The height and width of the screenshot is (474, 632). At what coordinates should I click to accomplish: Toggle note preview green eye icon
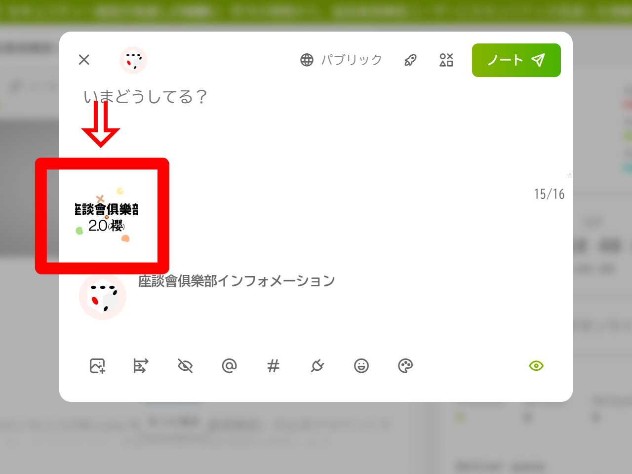click(536, 366)
